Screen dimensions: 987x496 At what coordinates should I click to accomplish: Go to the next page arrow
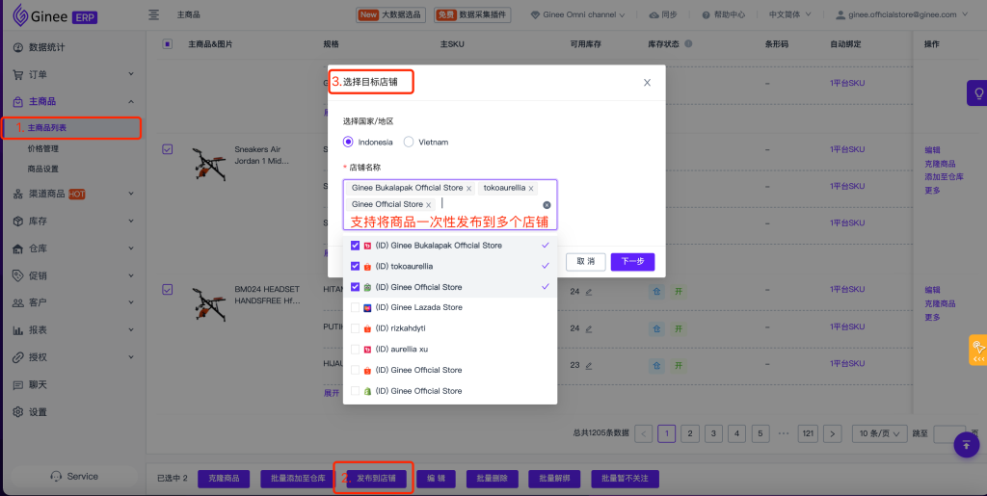coord(833,433)
